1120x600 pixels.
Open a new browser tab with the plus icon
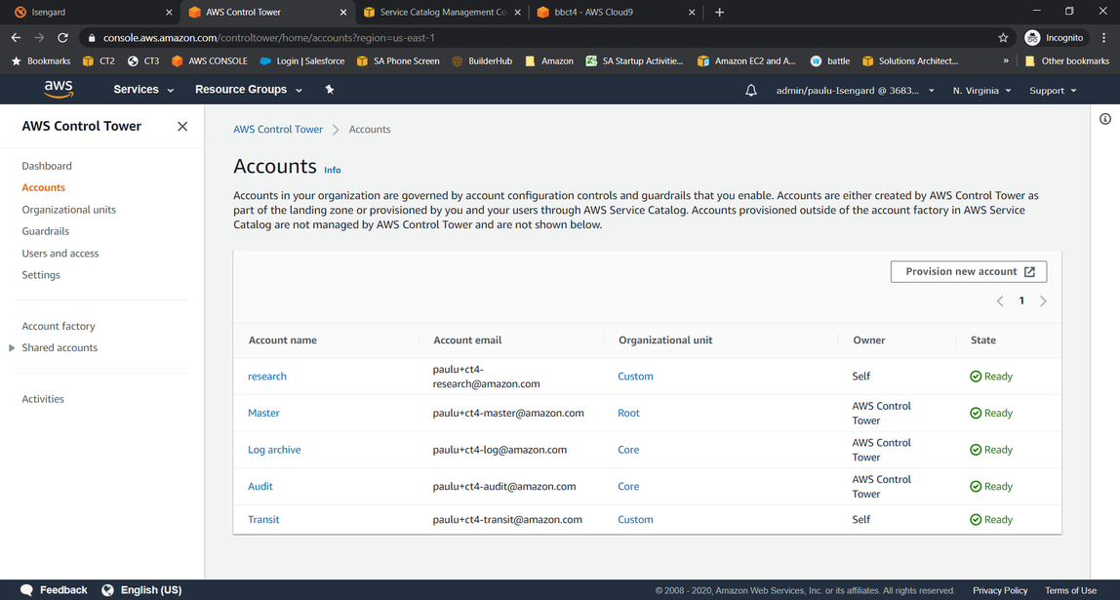pos(719,12)
